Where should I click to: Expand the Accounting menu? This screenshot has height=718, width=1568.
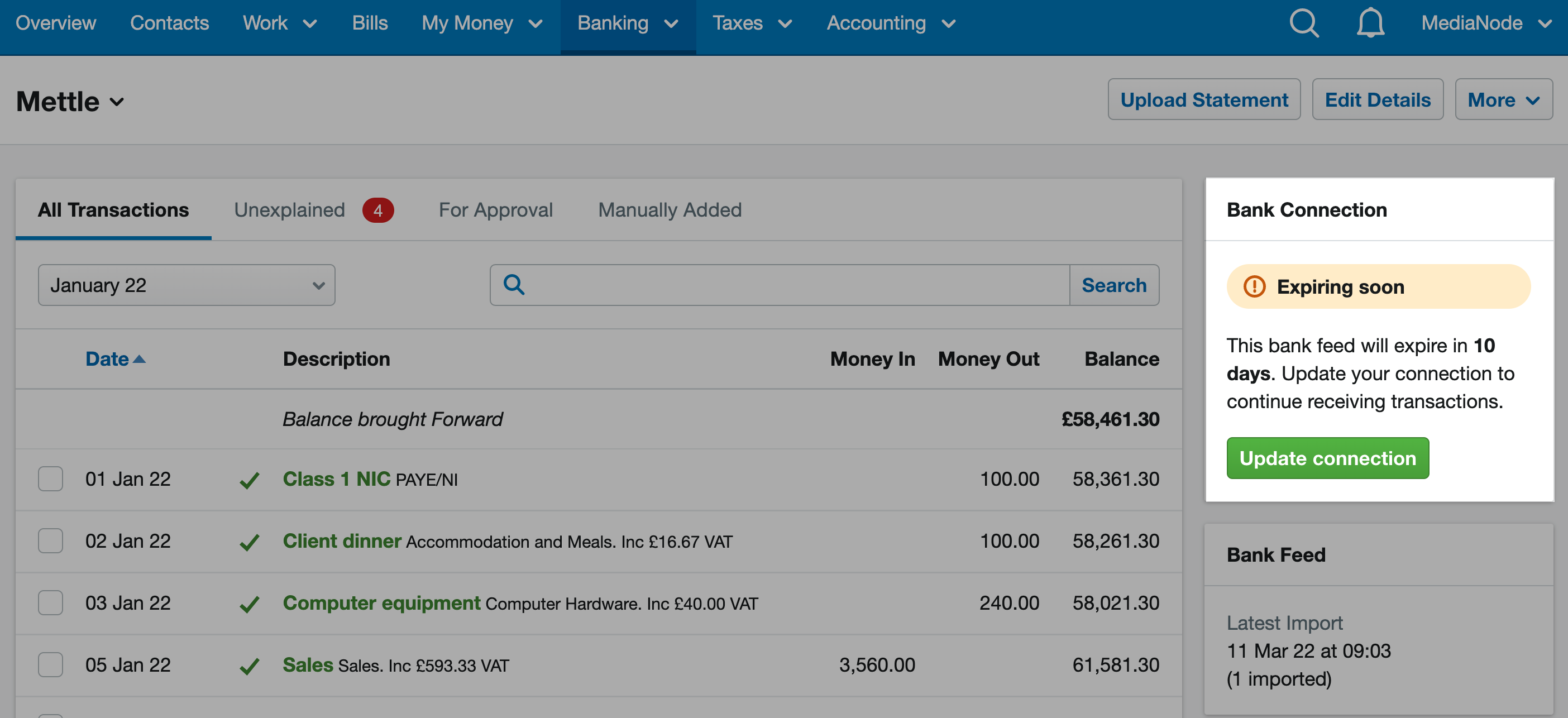click(x=891, y=23)
